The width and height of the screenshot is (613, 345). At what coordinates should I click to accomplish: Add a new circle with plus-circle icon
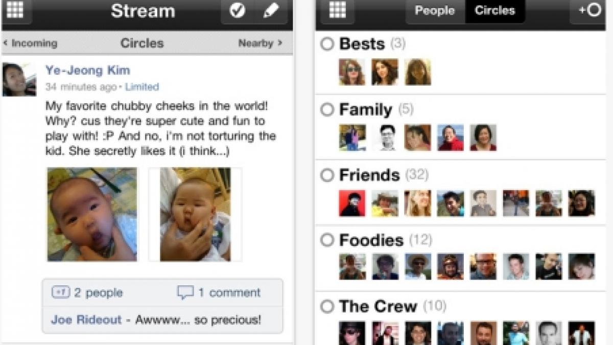pos(589,10)
